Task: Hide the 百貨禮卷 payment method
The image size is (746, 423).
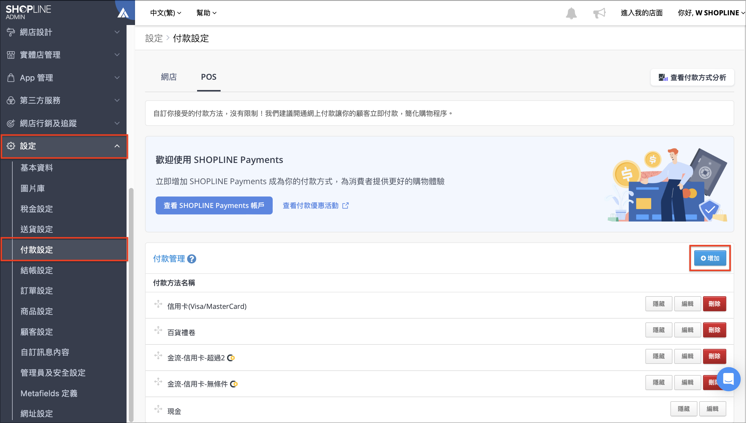Action: [659, 330]
